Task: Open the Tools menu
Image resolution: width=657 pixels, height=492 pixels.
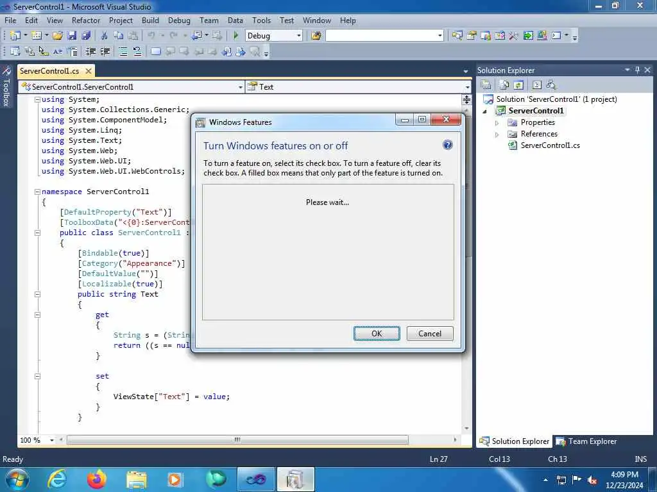Action: 262,20
